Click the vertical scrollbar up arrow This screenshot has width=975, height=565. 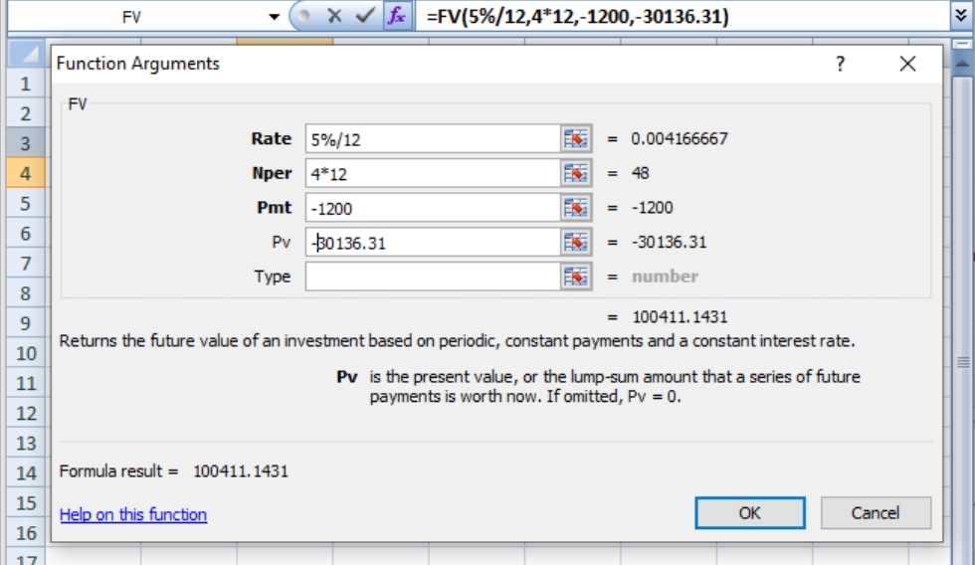point(962,63)
